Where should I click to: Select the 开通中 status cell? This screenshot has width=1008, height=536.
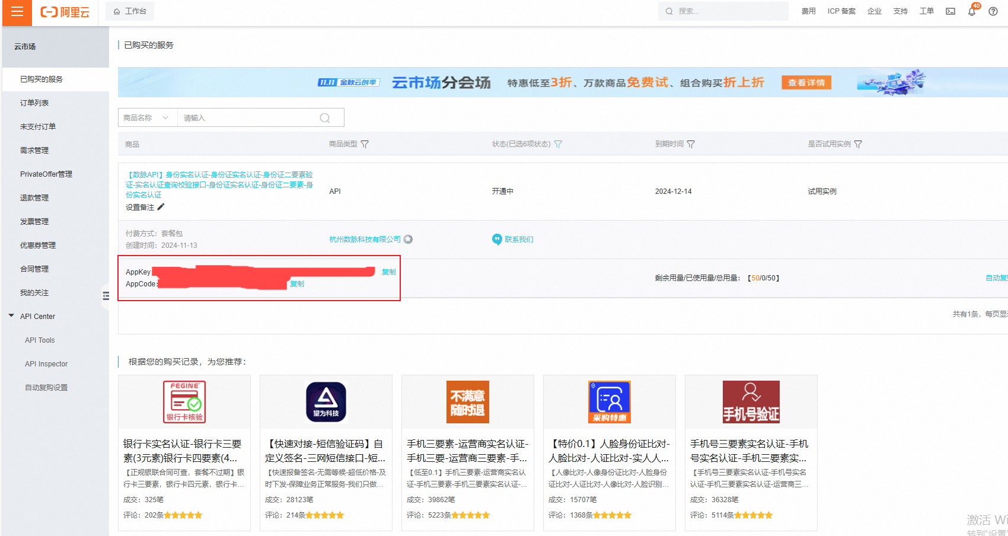coord(502,192)
